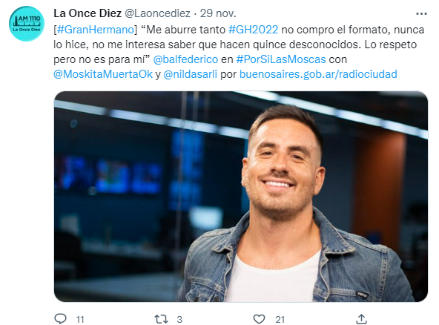Viewport: 439px width, 325px height.
Task: Open the tweet's attached photo
Action: click(x=241, y=197)
